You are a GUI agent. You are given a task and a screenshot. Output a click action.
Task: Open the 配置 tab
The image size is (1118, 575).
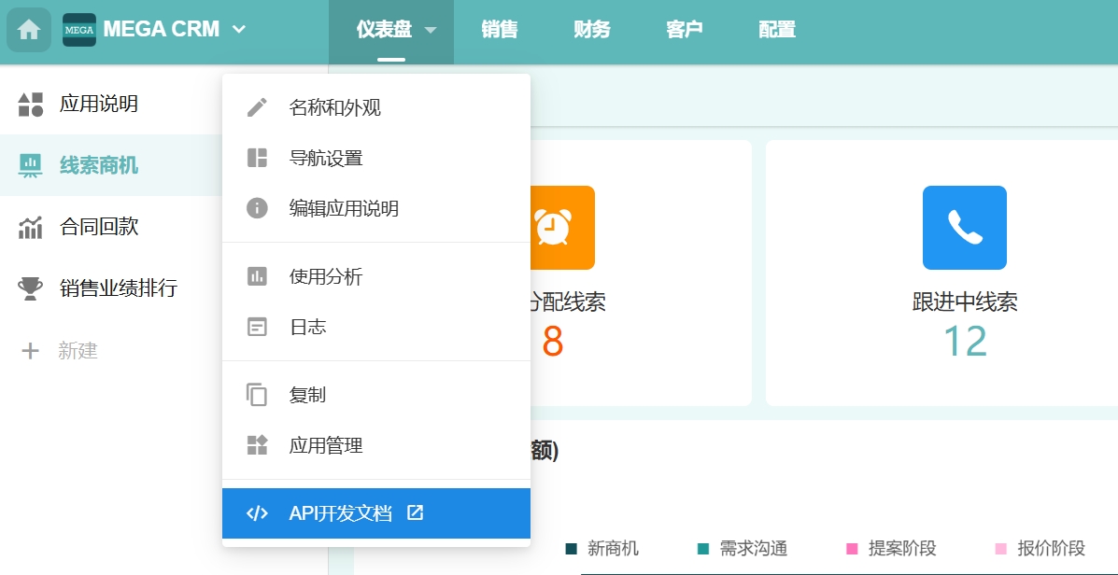(x=777, y=30)
